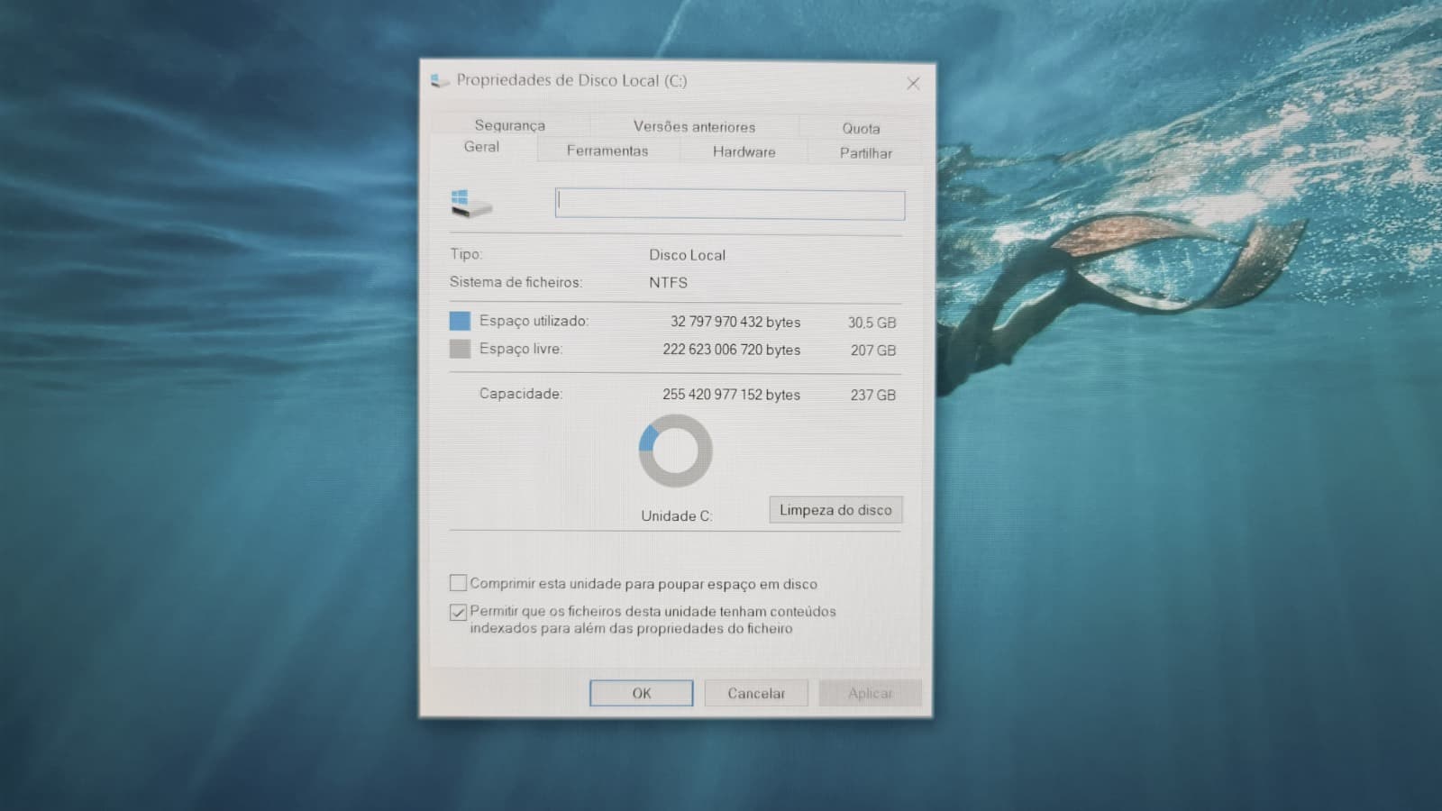This screenshot has height=811, width=1442.
Task: Click the 'Sistema de ficheiros:' label
Action: pyautogui.click(x=516, y=282)
